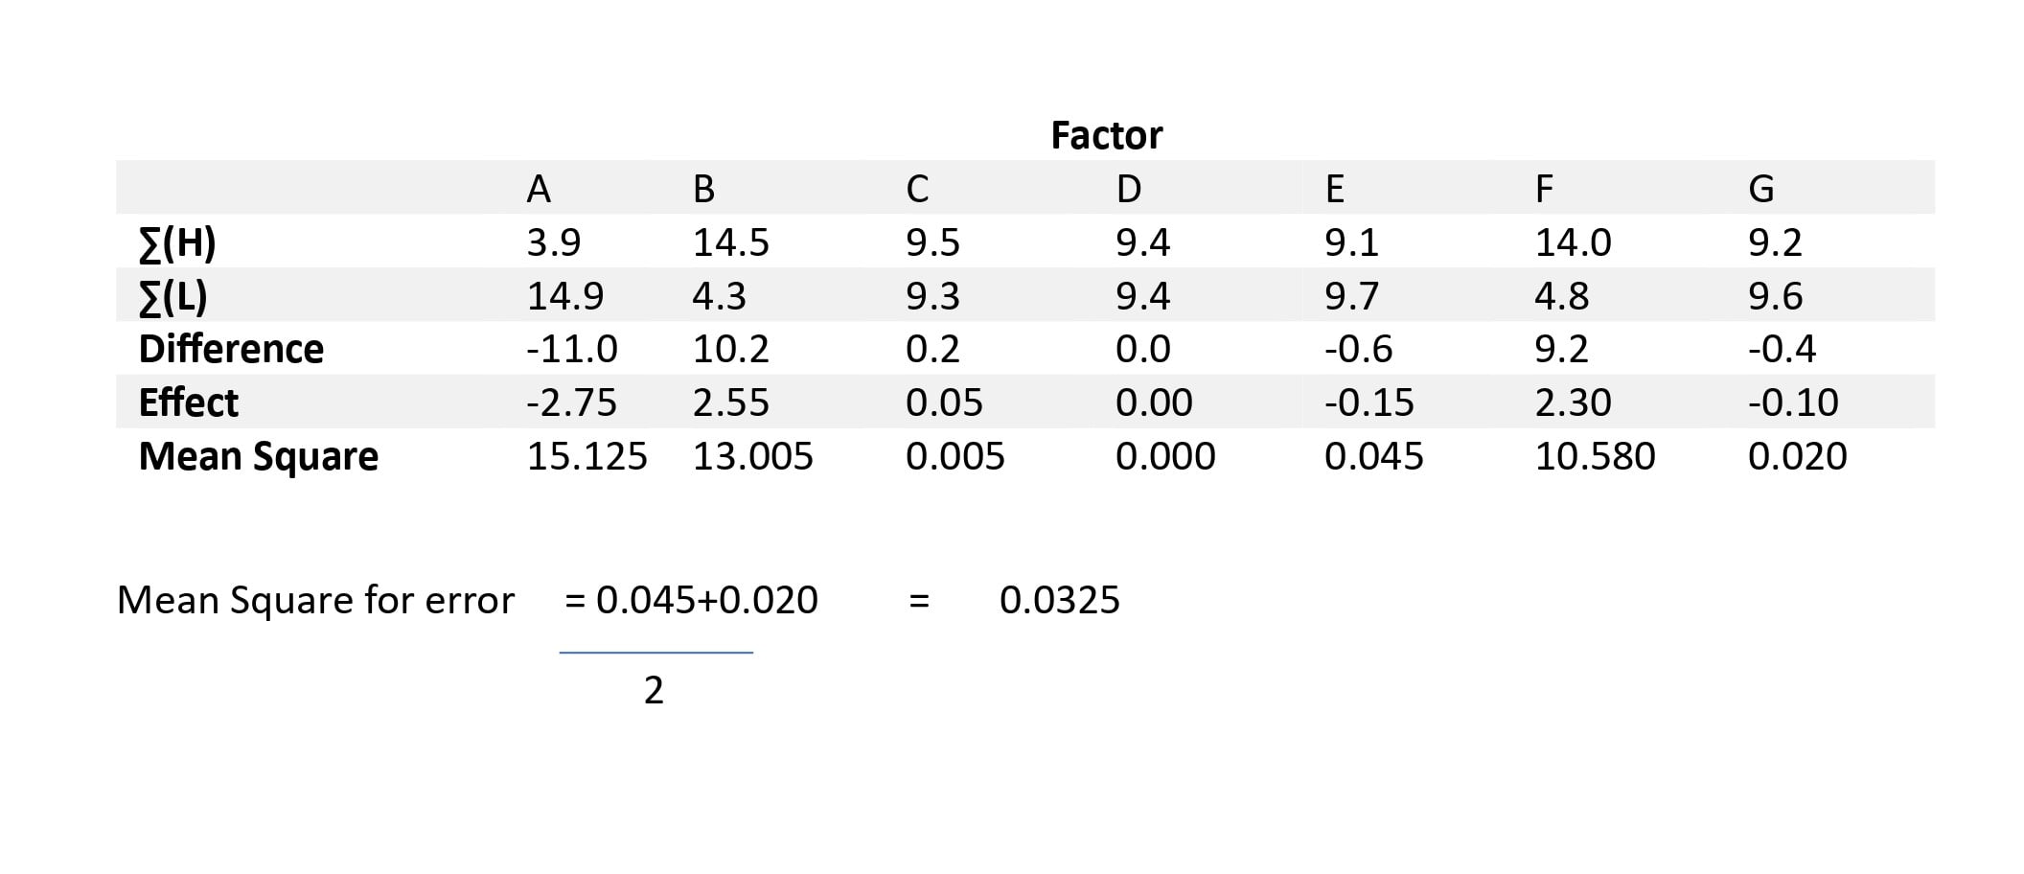Select the Difference row label
2024x874 pixels.
coord(231,350)
